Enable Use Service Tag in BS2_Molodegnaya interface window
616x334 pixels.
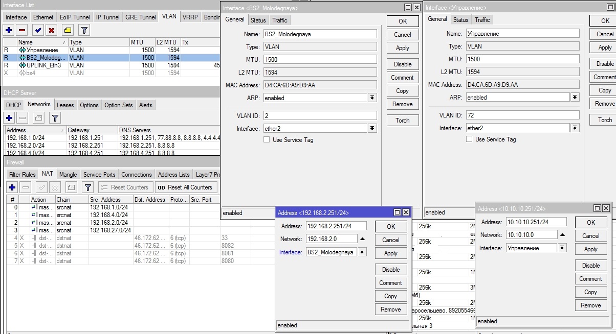pos(267,140)
